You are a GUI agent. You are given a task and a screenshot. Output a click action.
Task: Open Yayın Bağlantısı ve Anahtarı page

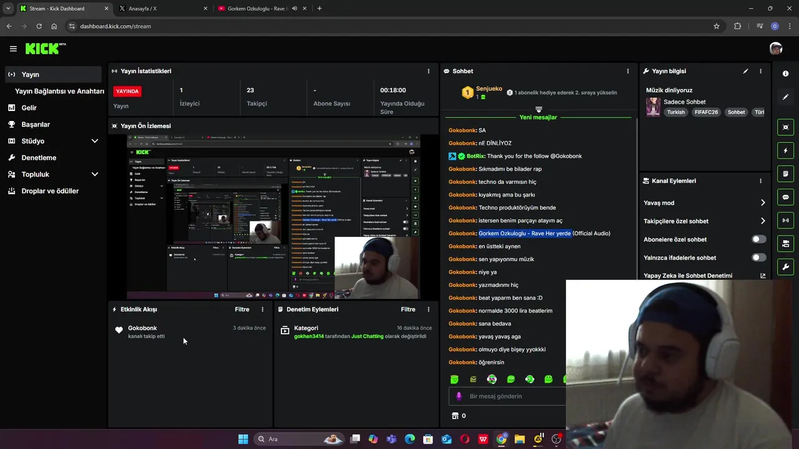point(59,91)
